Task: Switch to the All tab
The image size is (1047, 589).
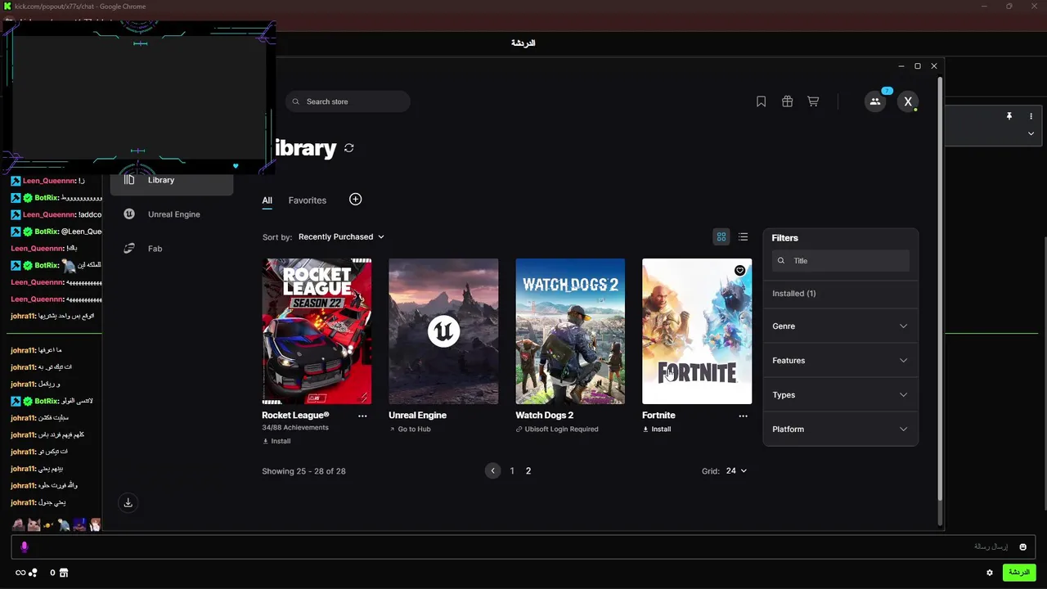Action: pos(267,200)
